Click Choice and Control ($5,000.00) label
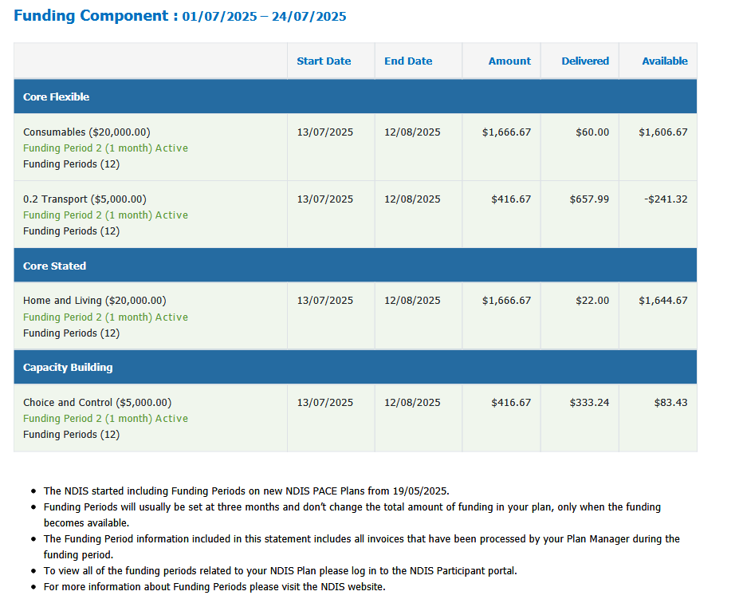Viewport: 739px width, 603px height. [97, 402]
